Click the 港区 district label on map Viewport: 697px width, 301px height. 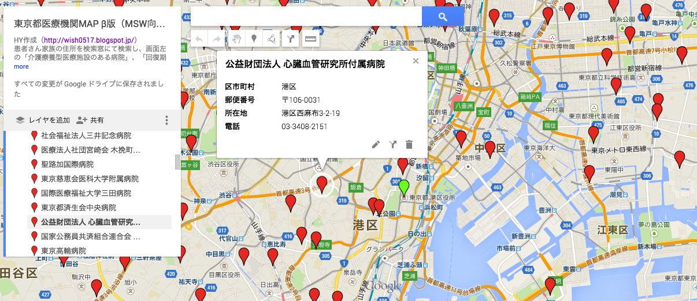[x=365, y=225]
